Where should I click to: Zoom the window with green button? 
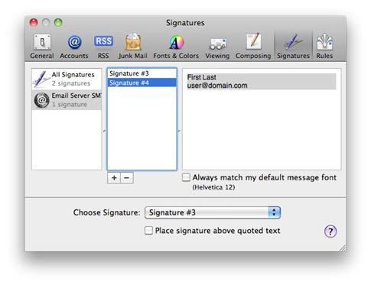58,22
